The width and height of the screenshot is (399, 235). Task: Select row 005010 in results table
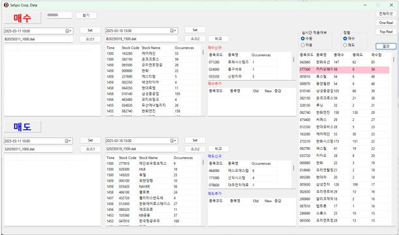point(344,76)
